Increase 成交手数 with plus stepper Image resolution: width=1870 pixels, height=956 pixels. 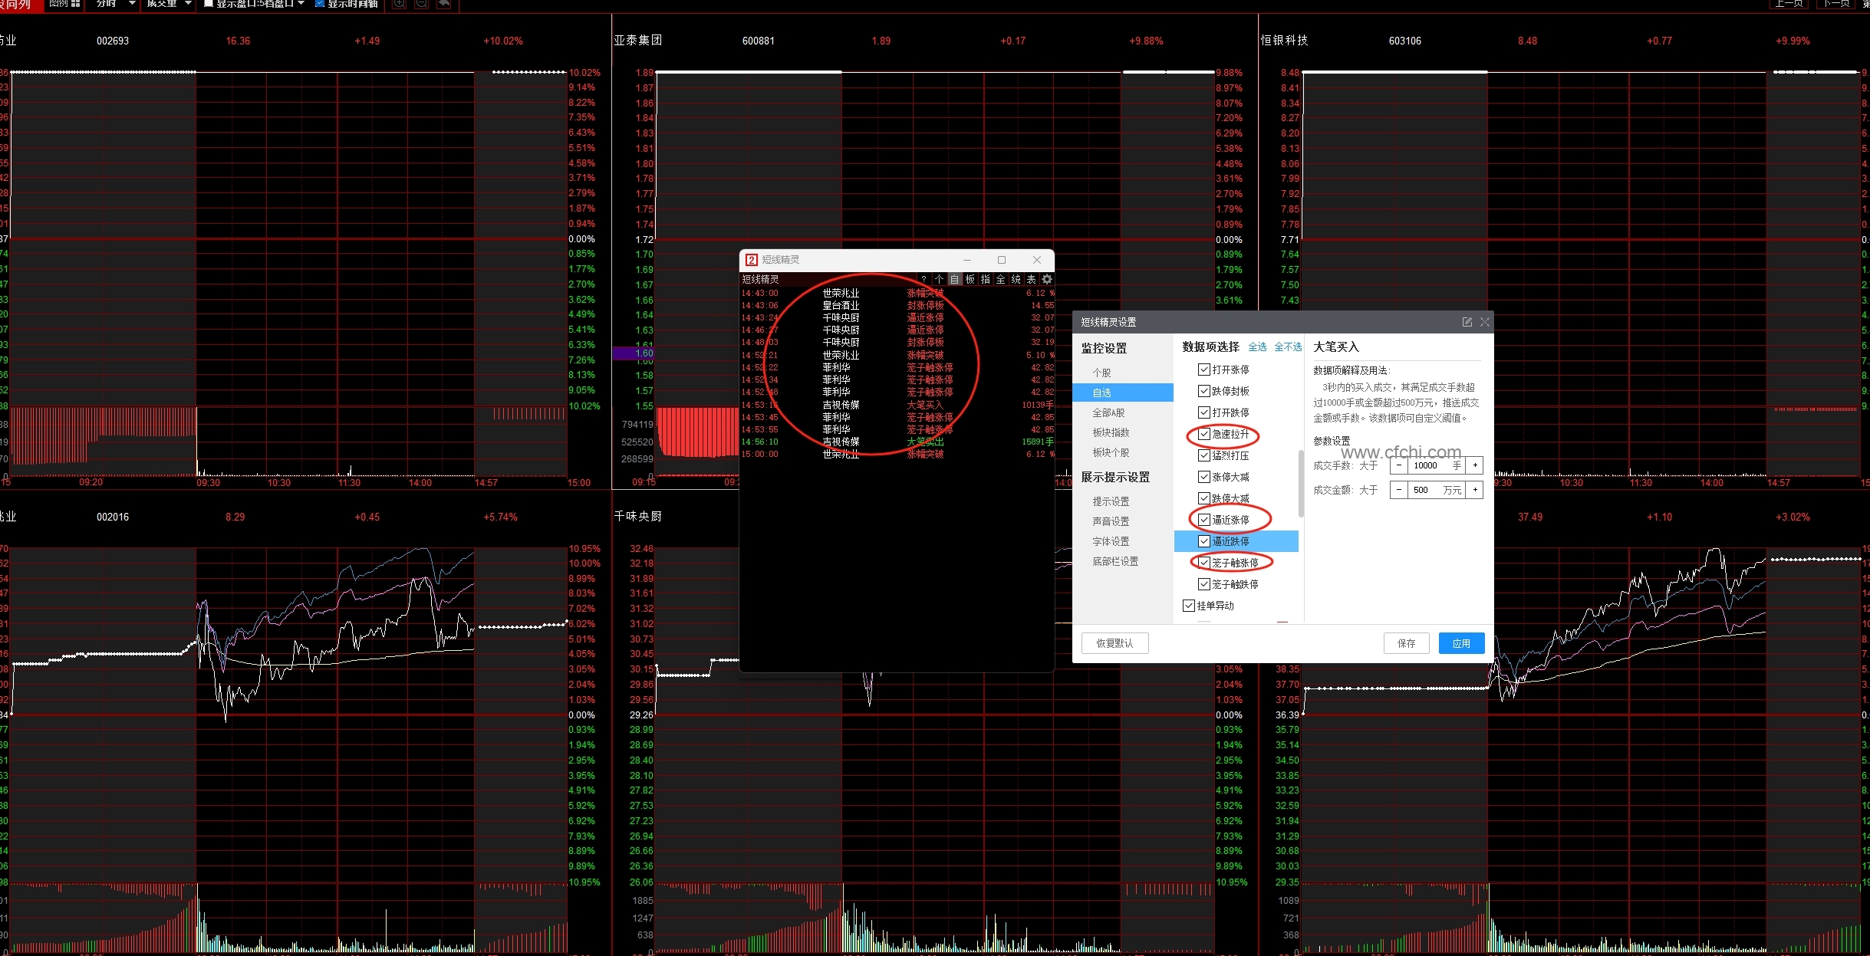coord(1474,465)
